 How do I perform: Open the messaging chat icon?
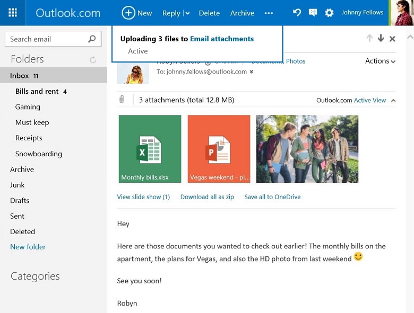(x=313, y=13)
